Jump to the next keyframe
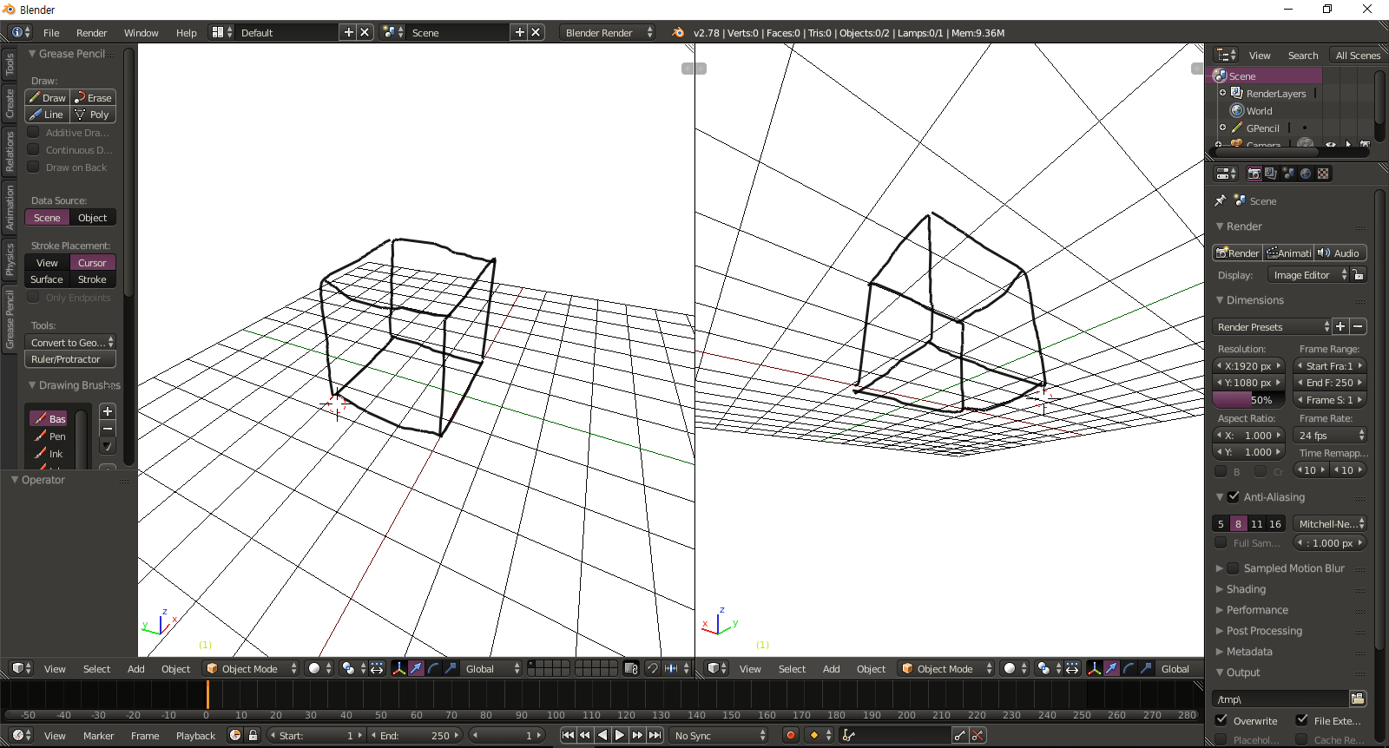The height and width of the screenshot is (748, 1389). (638, 735)
